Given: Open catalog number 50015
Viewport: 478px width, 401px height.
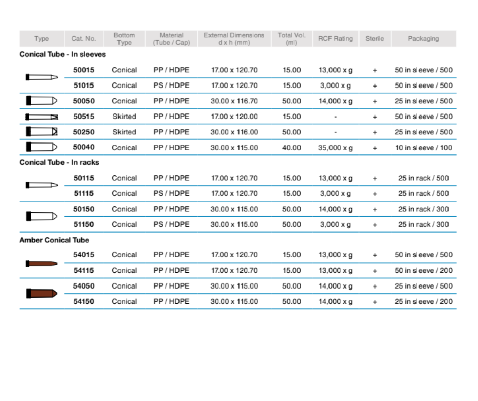Looking at the screenshot, I should click(x=83, y=70).
